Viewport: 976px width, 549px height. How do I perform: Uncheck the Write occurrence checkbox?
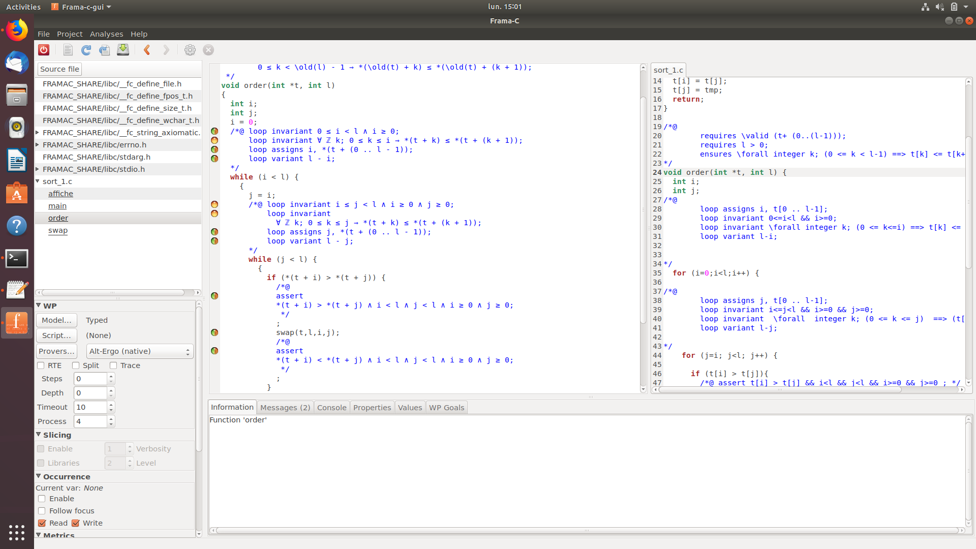(76, 523)
